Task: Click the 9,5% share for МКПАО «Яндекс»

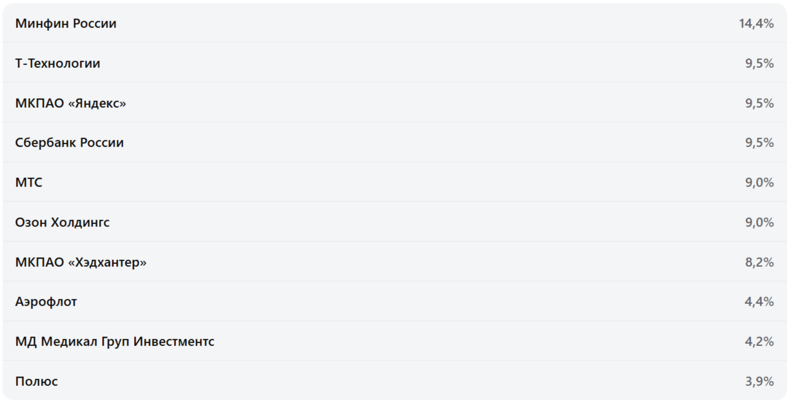Action: tap(759, 103)
